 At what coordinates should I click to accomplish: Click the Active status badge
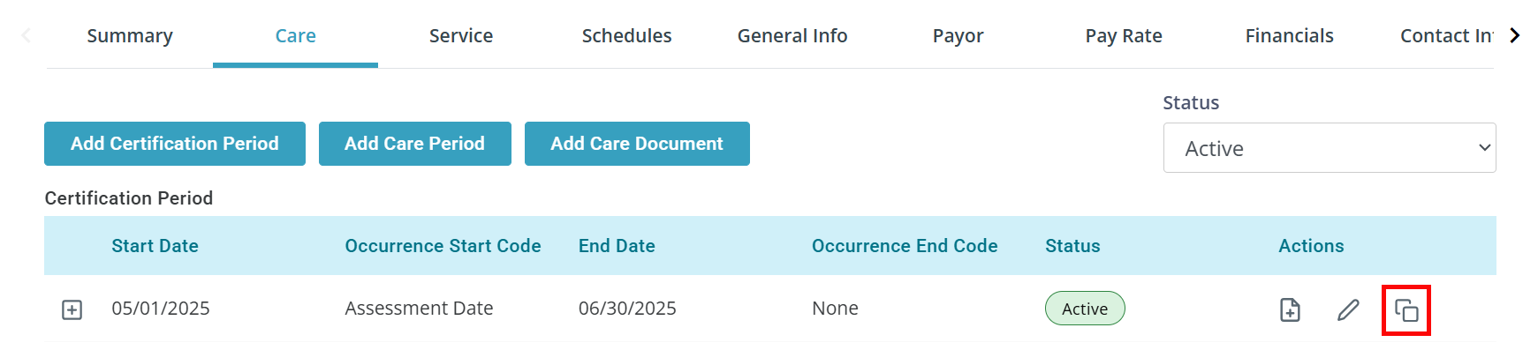(1085, 309)
